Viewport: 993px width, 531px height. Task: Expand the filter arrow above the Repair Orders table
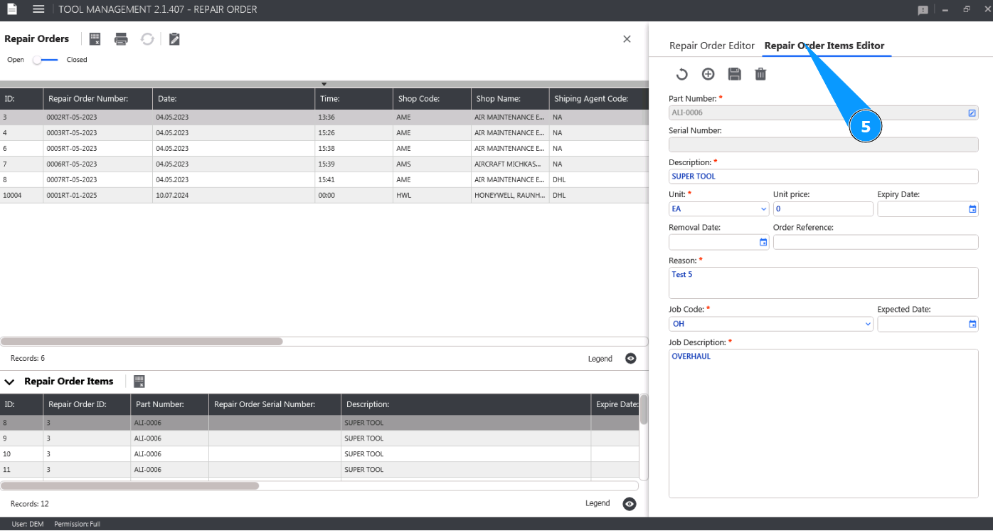324,84
